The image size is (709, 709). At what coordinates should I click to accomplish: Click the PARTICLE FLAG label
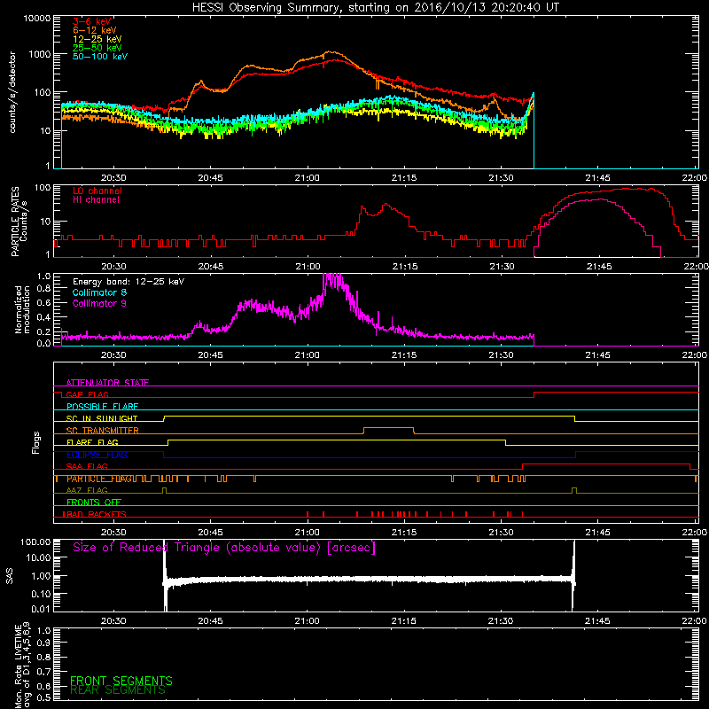tap(99, 479)
